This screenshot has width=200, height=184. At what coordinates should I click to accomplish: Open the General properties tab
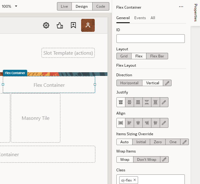[x=123, y=18]
